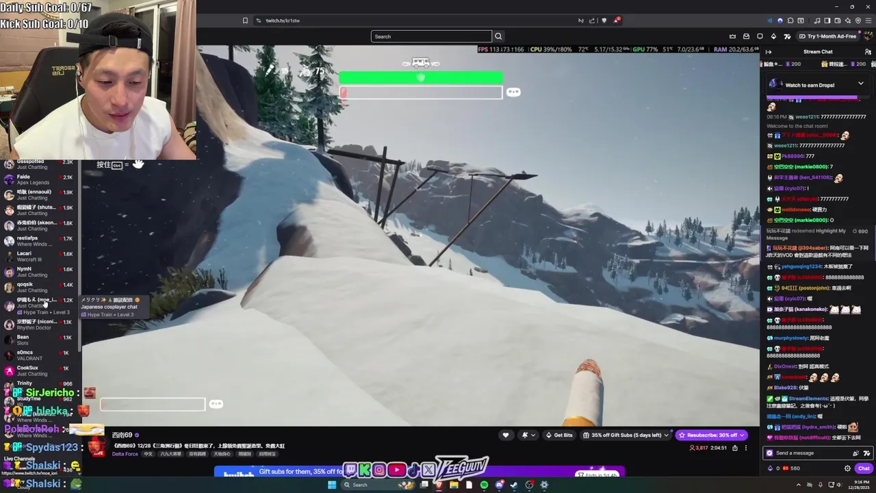The image size is (876, 493).
Task: Open the Lacari Warcraft III channel
Action: (x=40, y=256)
